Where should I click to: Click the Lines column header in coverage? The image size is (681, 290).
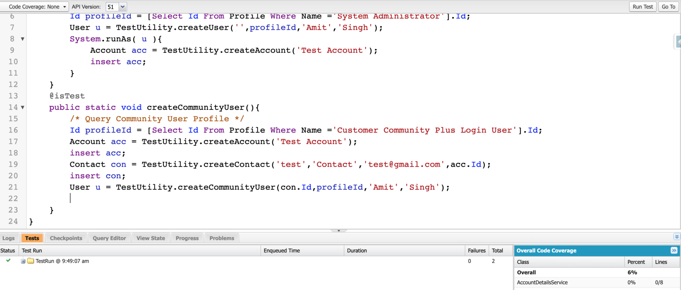click(x=666, y=262)
